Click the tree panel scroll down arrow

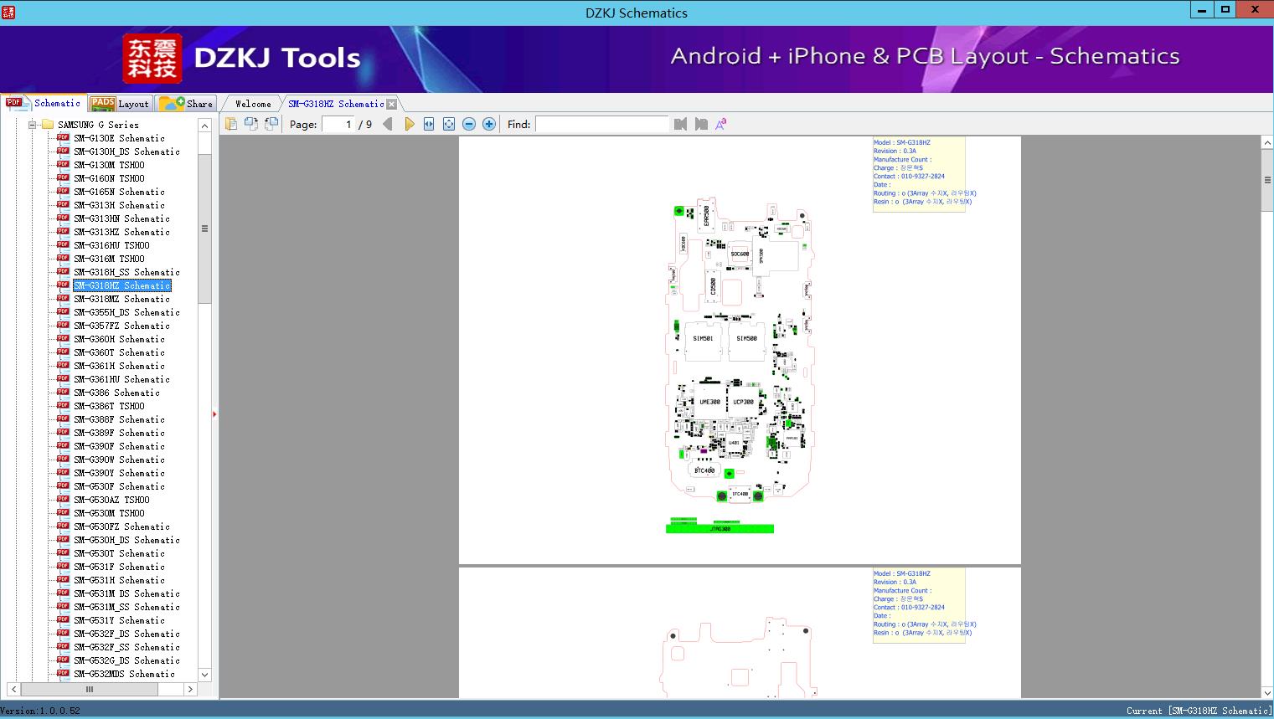click(x=204, y=675)
